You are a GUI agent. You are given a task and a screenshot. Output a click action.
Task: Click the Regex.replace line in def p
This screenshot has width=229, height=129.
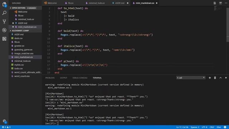[84, 65]
